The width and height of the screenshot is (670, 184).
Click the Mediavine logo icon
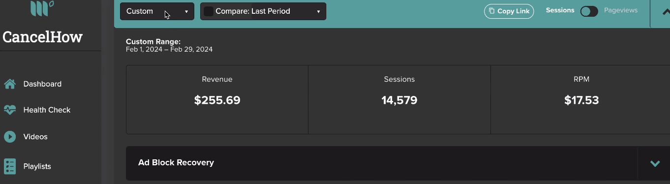tap(42, 9)
